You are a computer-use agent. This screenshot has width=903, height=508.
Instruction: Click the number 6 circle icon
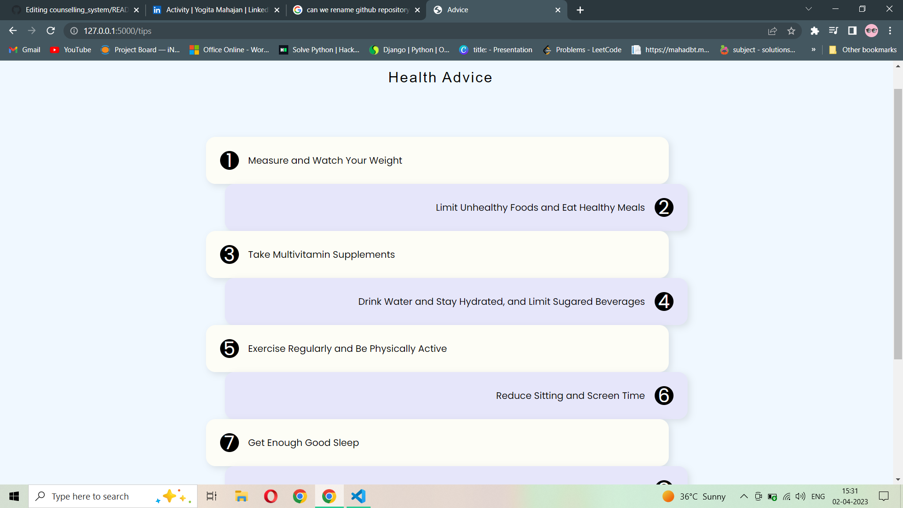tap(664, 396)
